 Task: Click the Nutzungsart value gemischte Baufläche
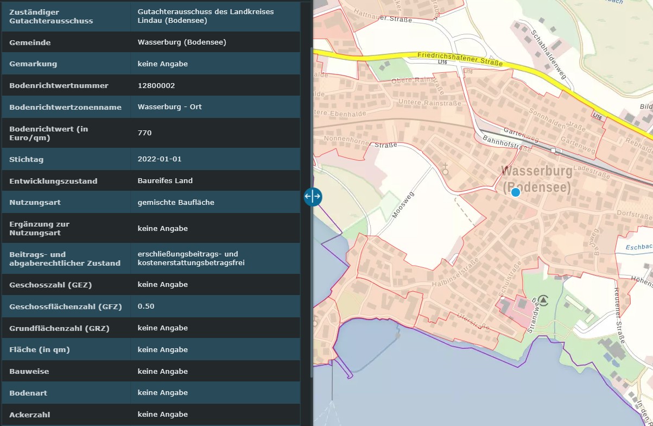(176, 202)
